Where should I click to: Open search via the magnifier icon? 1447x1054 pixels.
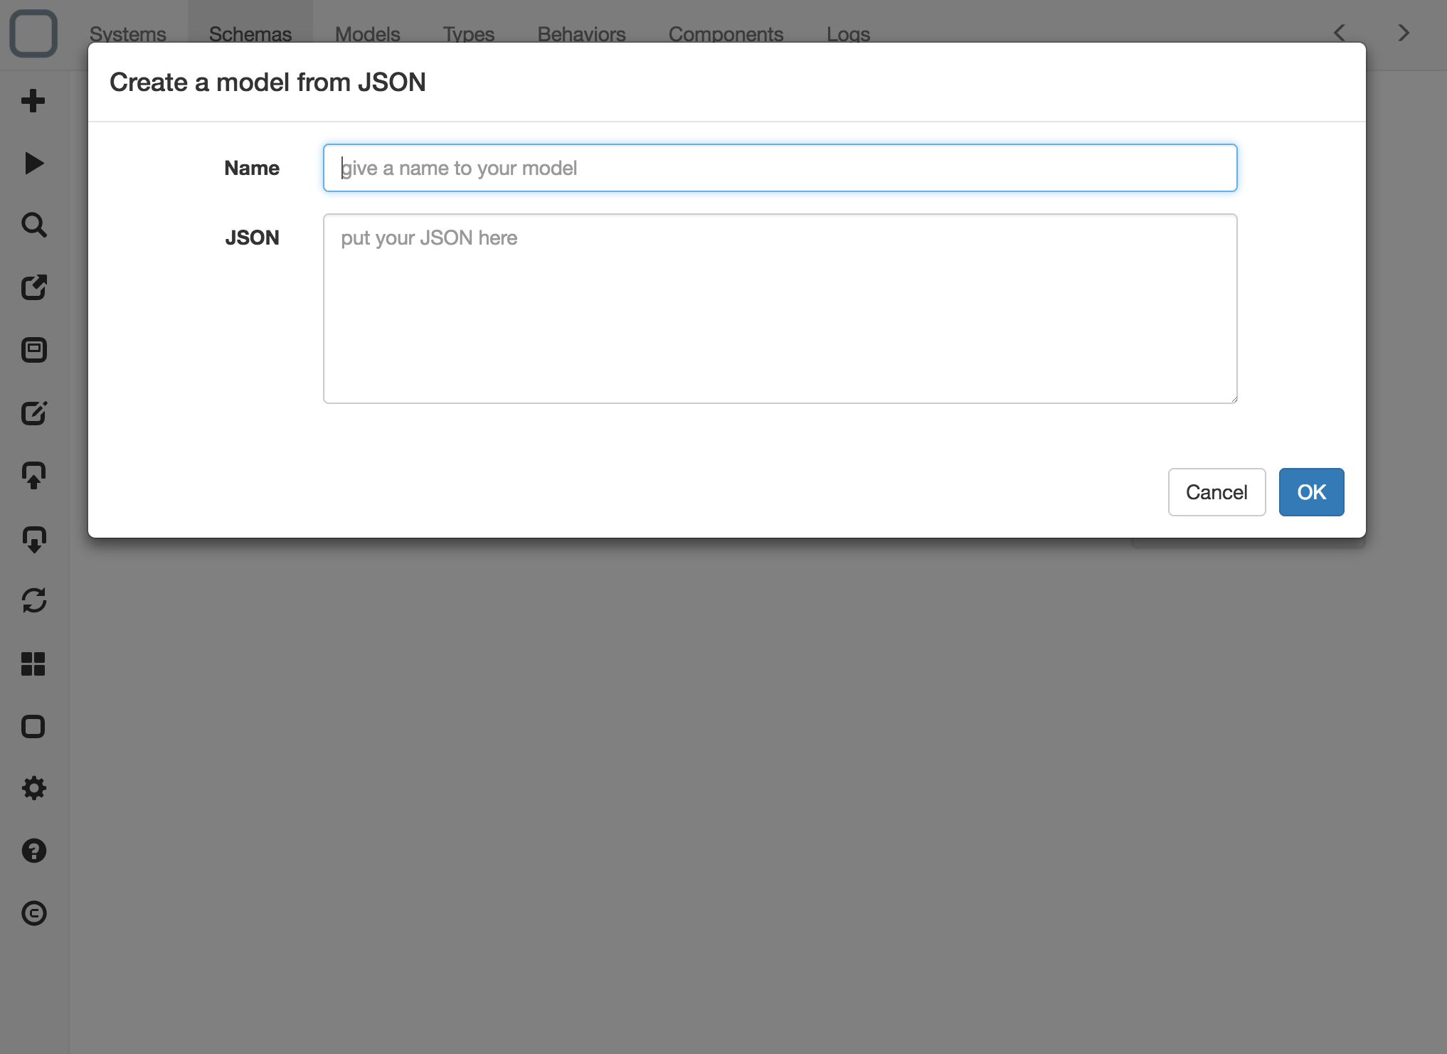33,225
